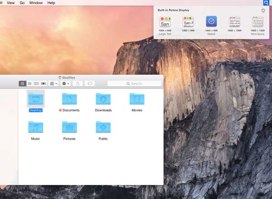
Task: Choose the 1680 x 1050 resolution
Action: click(234, 24)
